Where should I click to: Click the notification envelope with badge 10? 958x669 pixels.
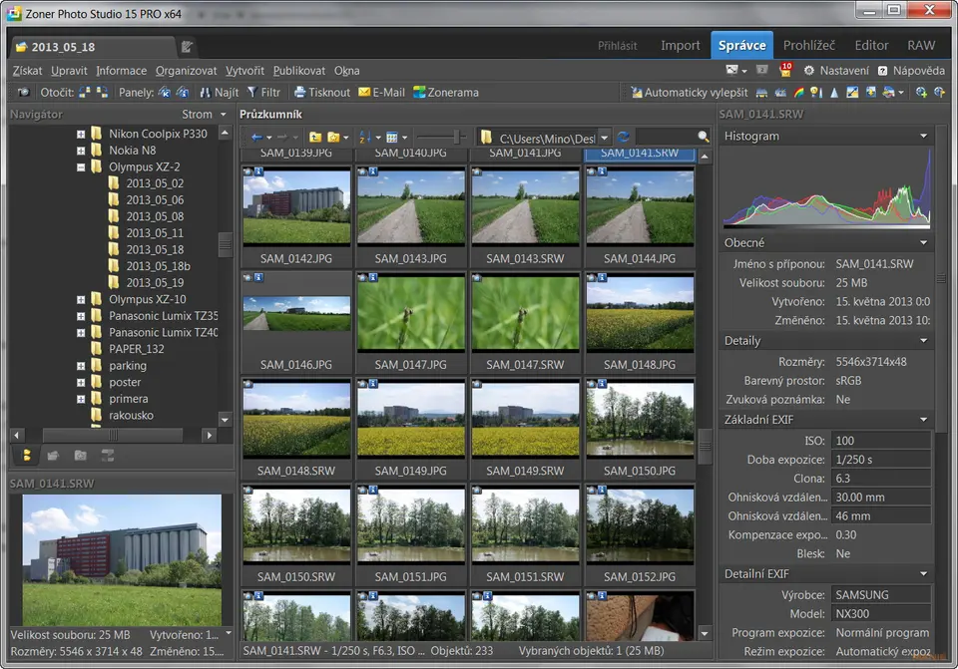785,70
